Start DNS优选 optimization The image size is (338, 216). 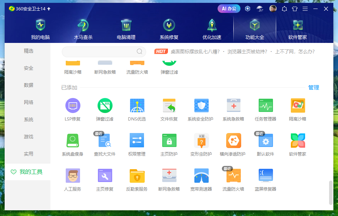(x=137, y=105)
